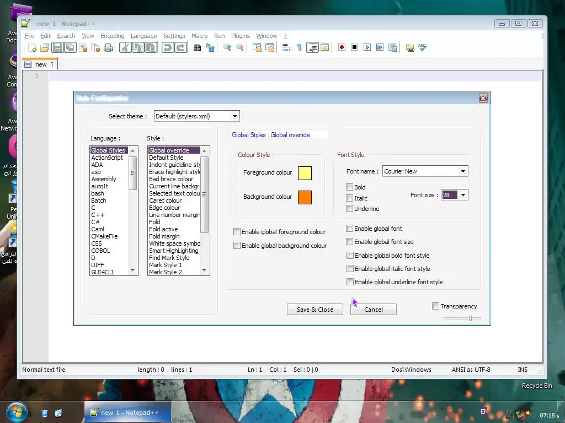
Task: Enable the Underline font checkbox
Action: coord(349,209)
